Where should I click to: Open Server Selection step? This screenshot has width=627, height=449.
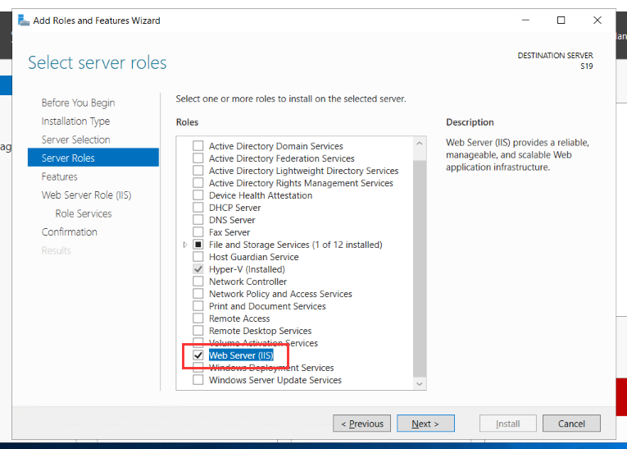point(75,140)
